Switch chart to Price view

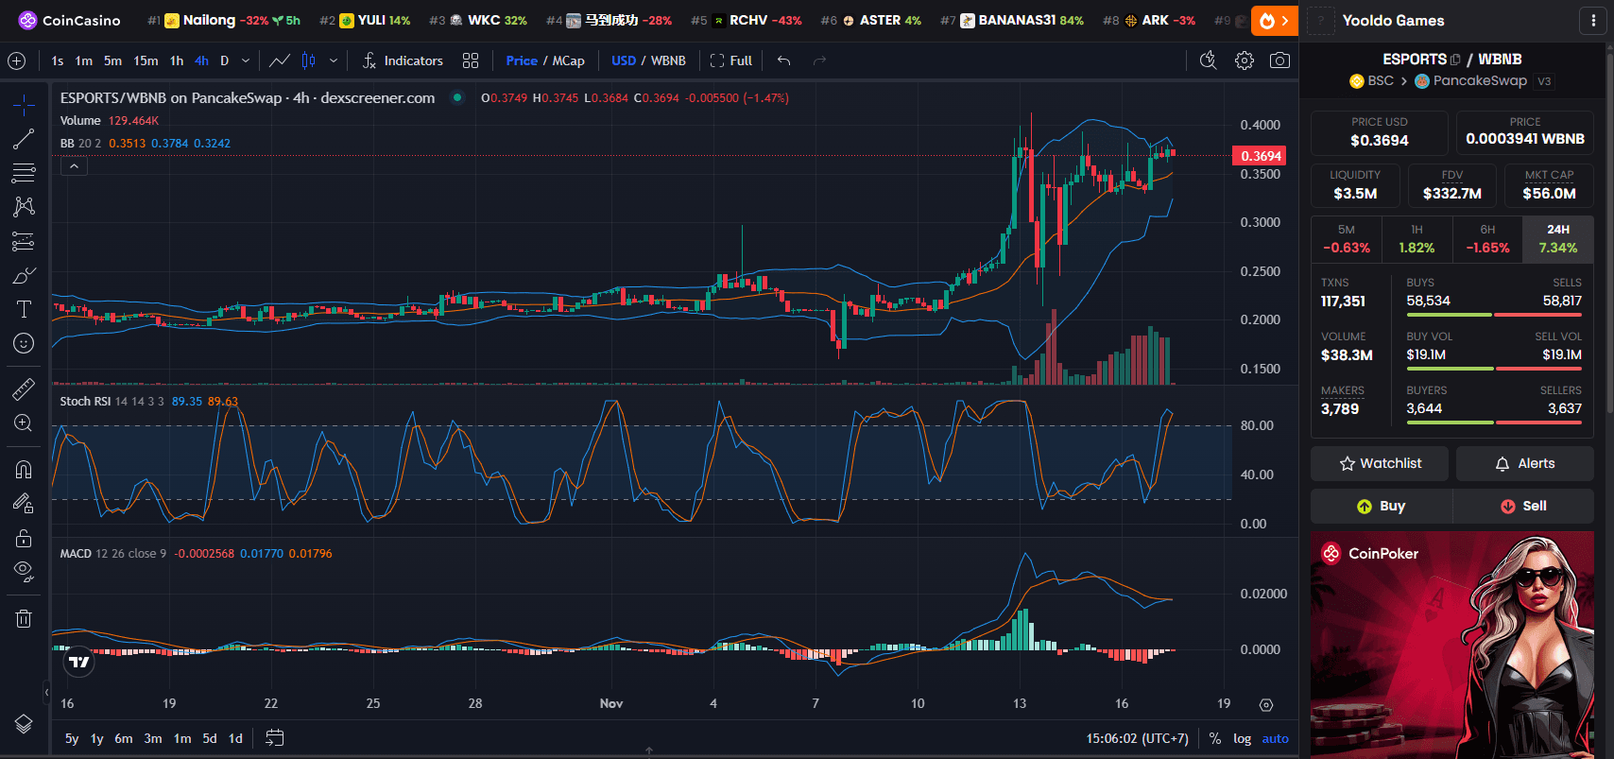pos(522,60)
